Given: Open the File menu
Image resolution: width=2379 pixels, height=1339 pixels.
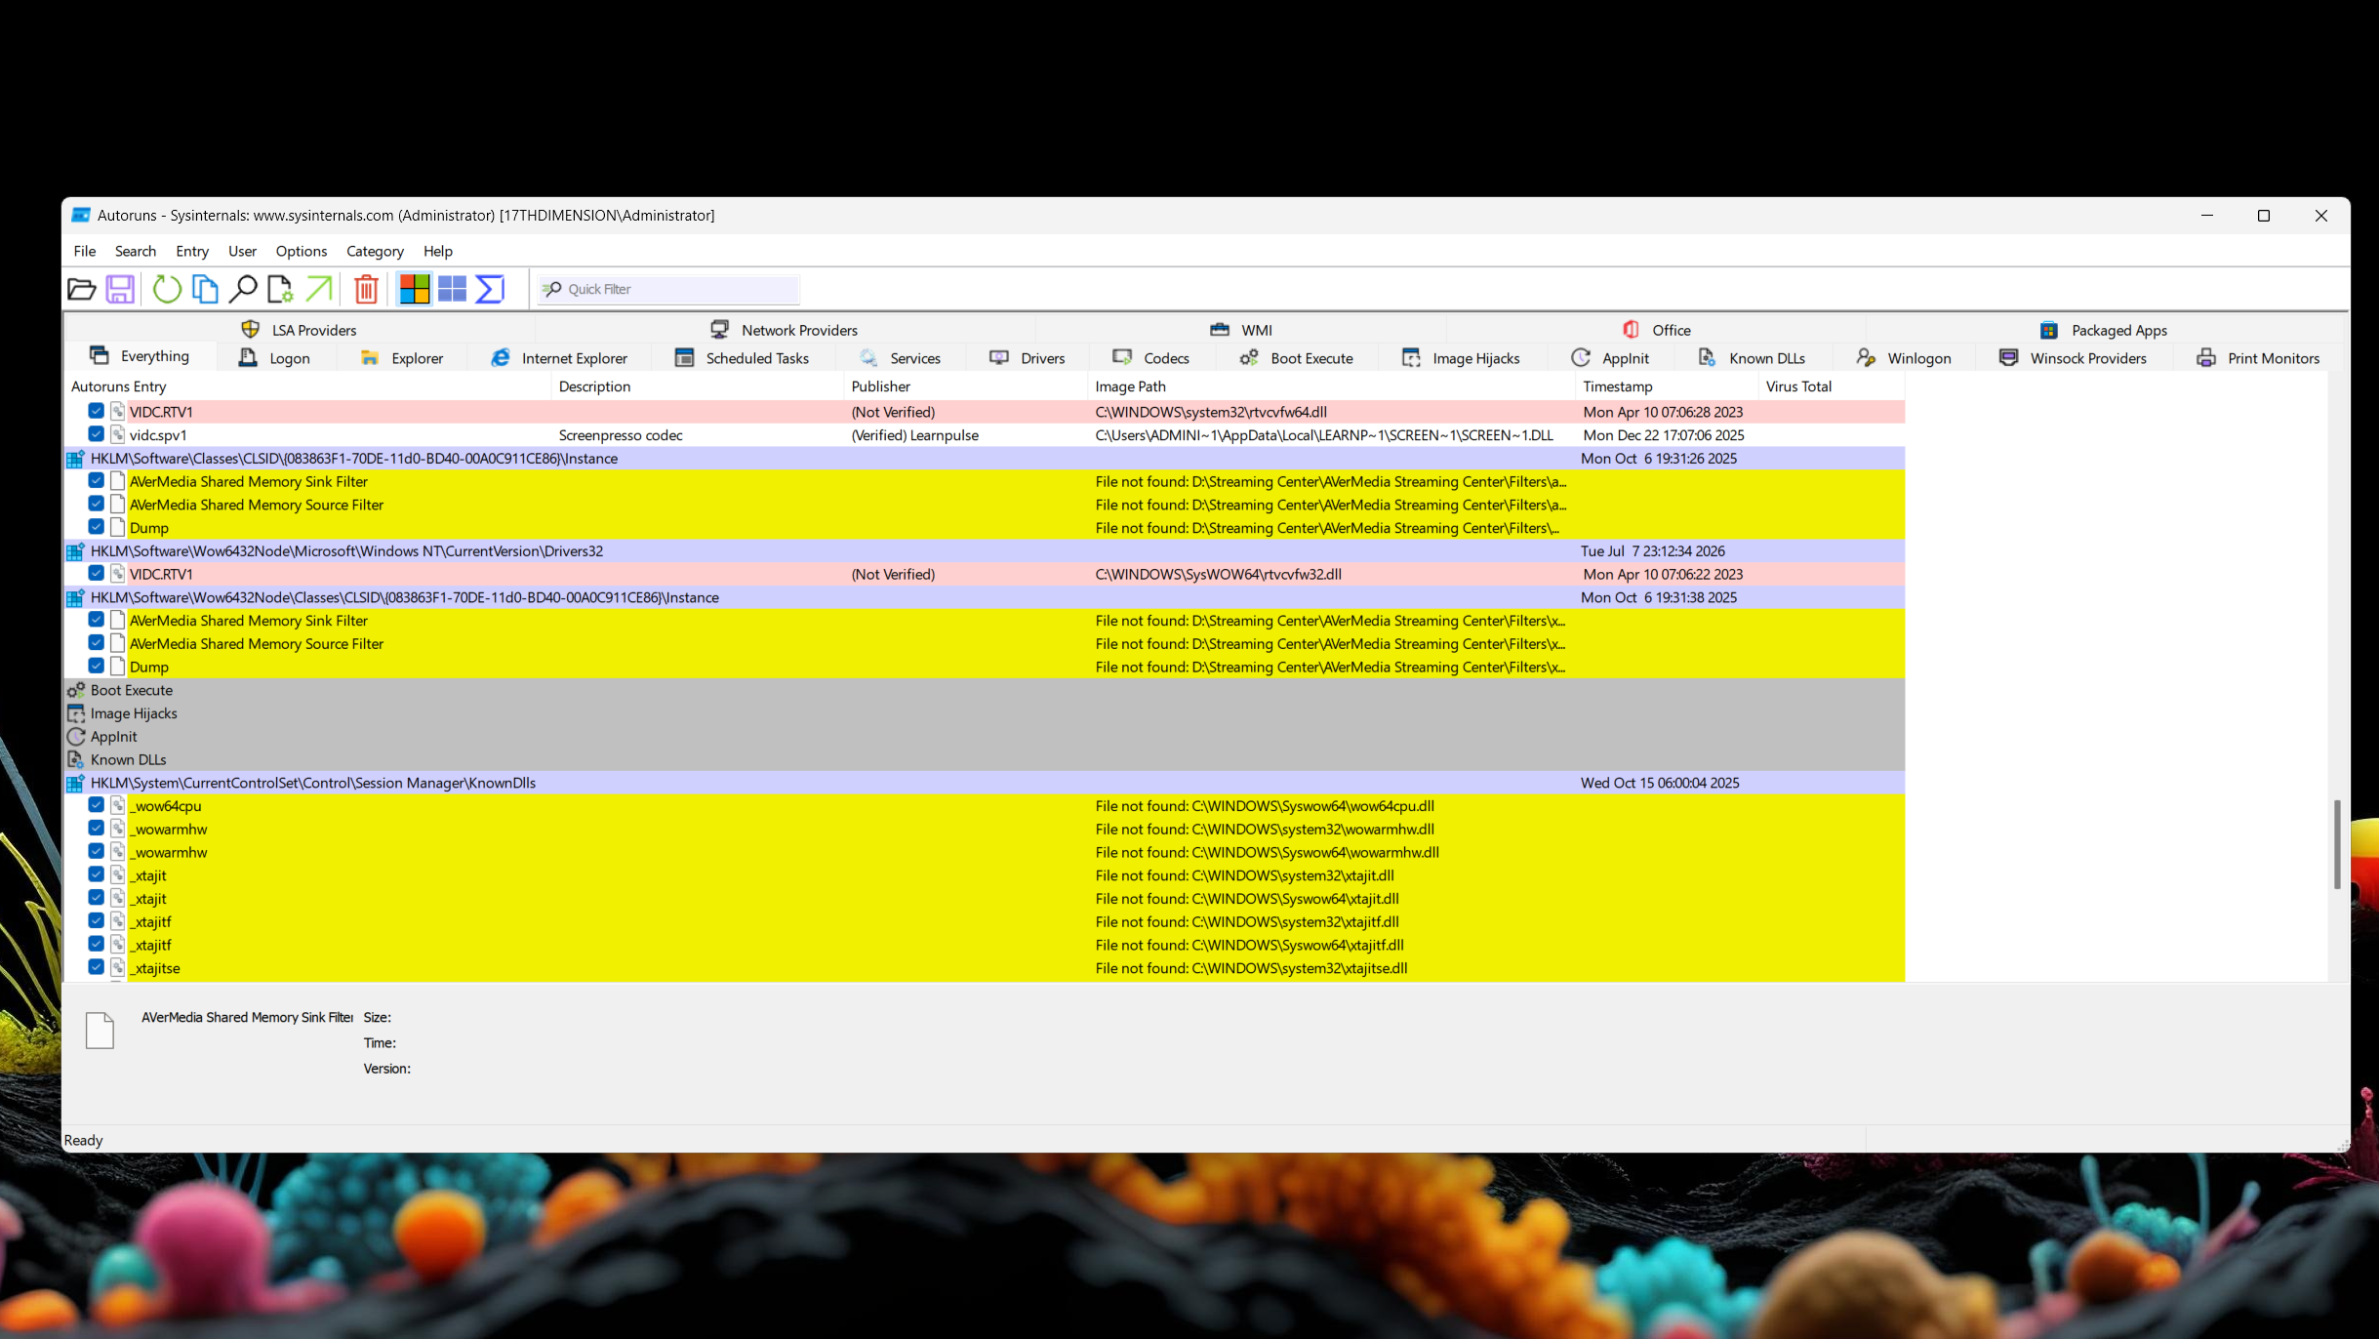Looking at the screenshot, I should 85,251.
